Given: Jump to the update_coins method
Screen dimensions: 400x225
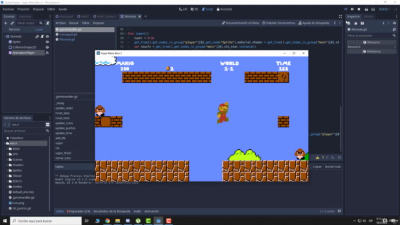Looking at the screenshot, I should tap(64, 123).
